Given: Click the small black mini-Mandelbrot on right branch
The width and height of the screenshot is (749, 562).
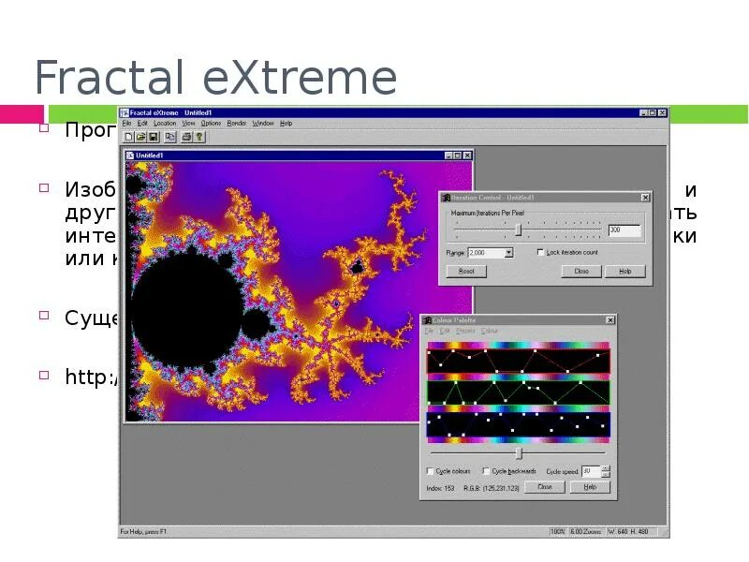Looking at the screenshot, I should coord(357,268).
